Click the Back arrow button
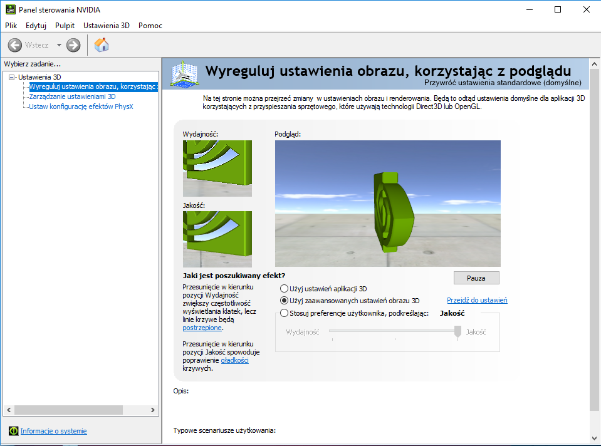Screen dimensions: 601x446 point(15,45)
